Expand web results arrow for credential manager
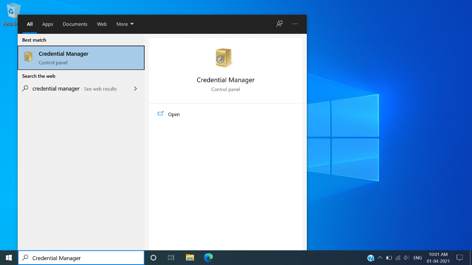 (135, 89)
